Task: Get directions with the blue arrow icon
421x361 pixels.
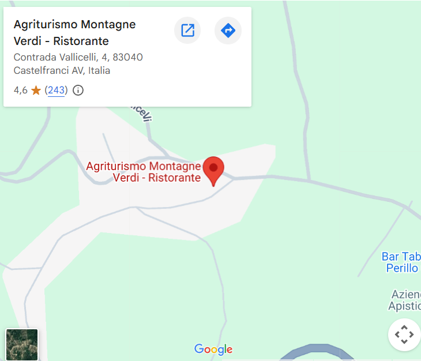Action: point(228,31)
